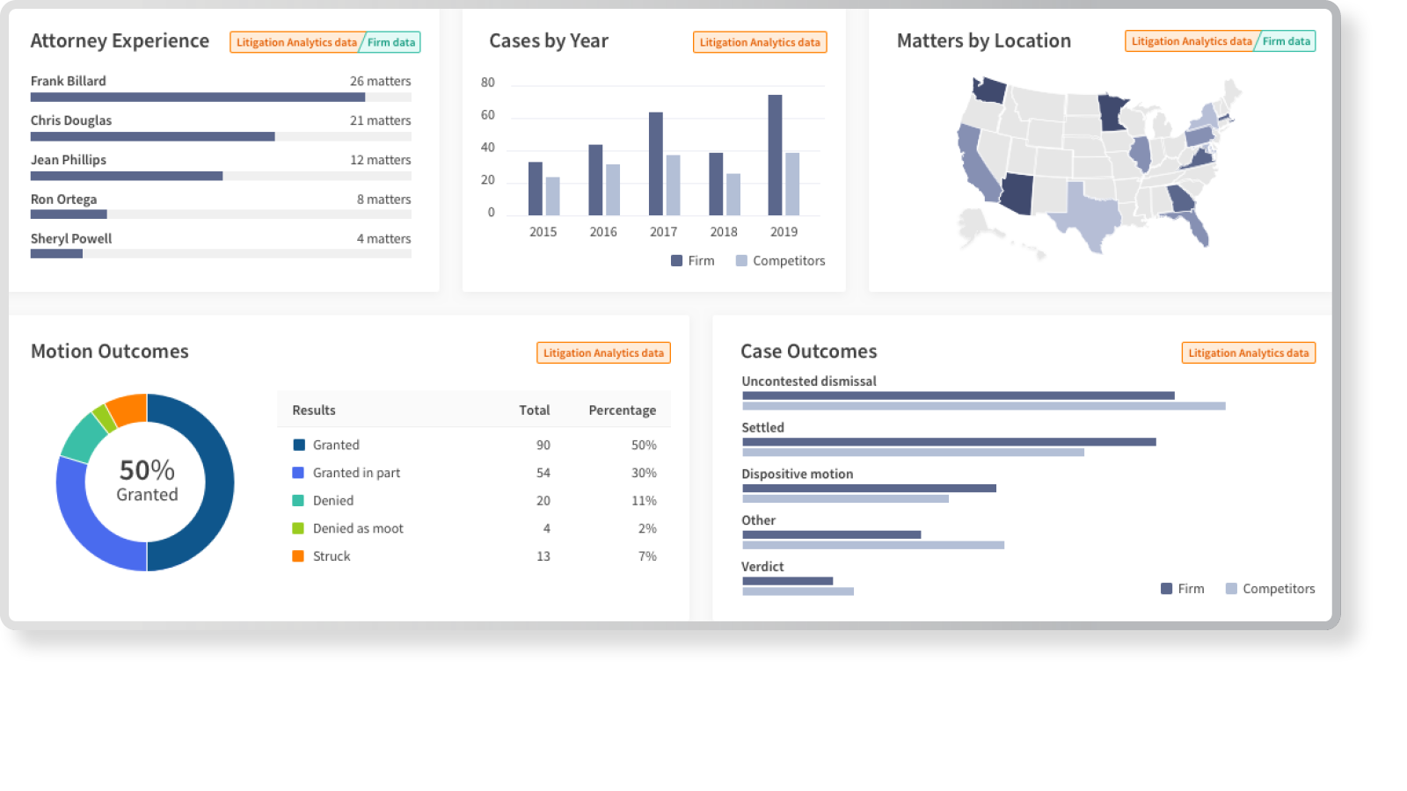Sort by the Percentage column header

pos(622,410)
